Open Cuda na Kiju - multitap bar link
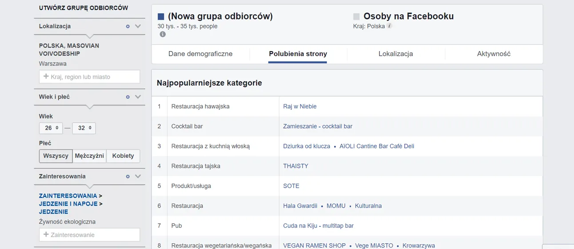The width and height of the screenshot is (574, 249). pyautogui.click(x=319, y=226)
